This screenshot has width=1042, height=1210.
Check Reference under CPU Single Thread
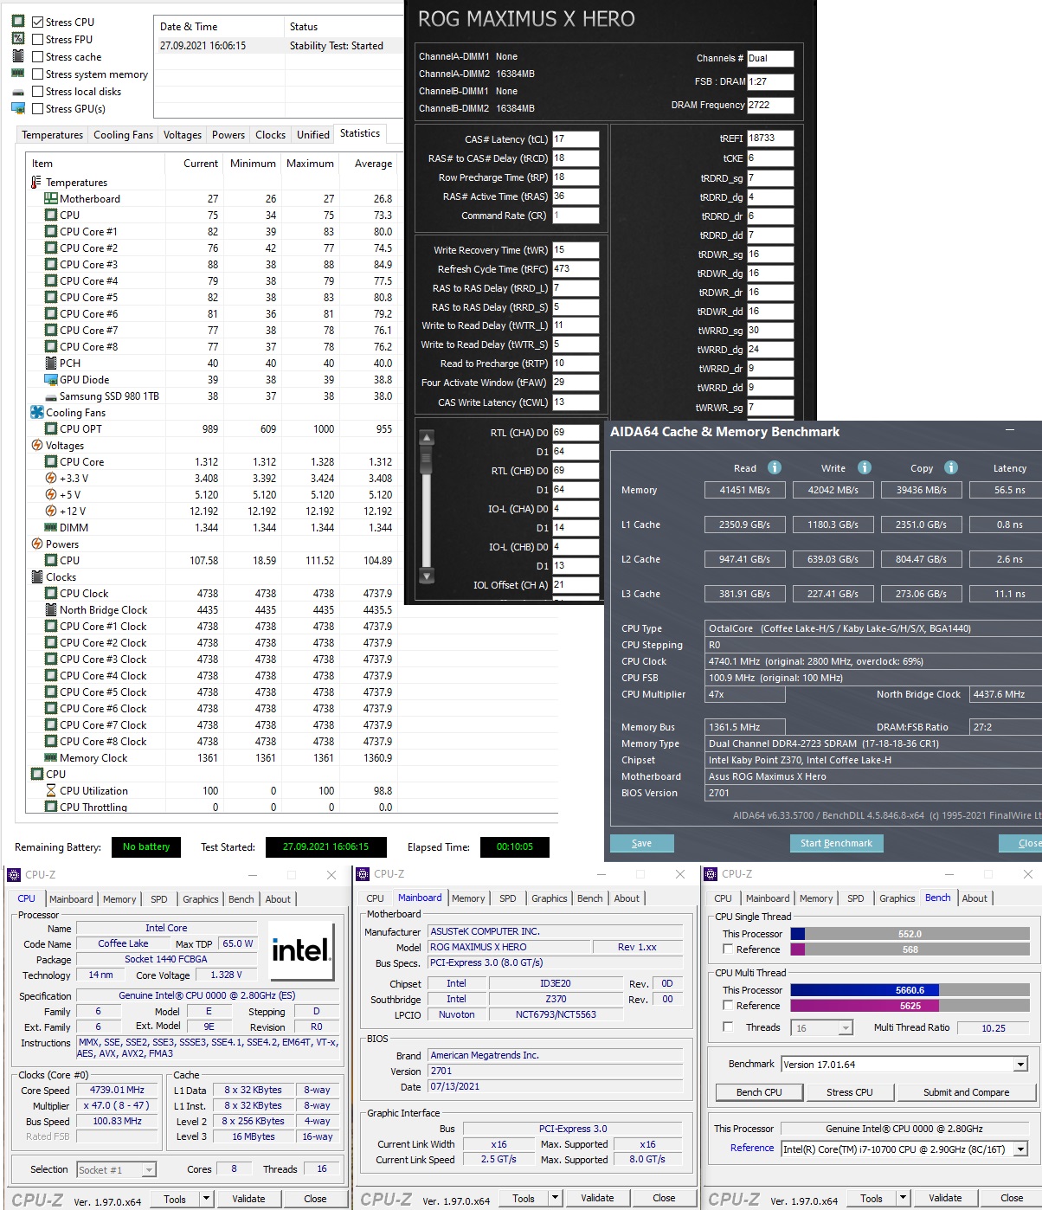(x=728, y=949)
